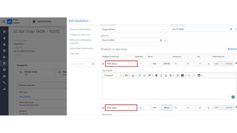Remove the second product row with total 38000
The height and width of the screenshot is (133, 237).
pos(236,107)
